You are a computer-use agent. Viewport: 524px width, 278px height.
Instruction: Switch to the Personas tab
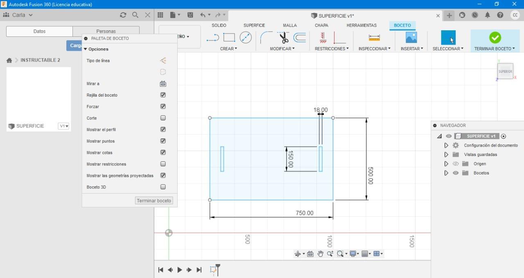(x=106, y=32)
